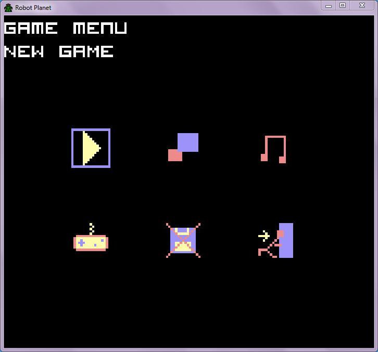This screenshot has width=378, height=352.
Task: Click the yellow triangle inside the purple frame
Action: [x=91, y=148]
